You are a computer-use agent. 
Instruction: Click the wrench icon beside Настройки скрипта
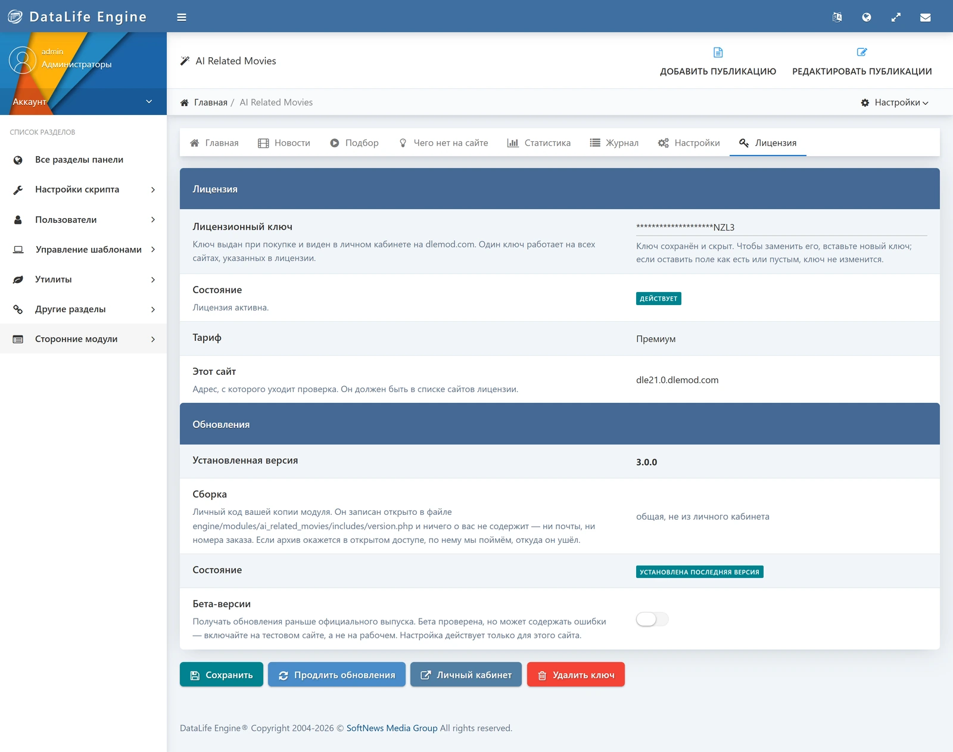coord(18,189)
